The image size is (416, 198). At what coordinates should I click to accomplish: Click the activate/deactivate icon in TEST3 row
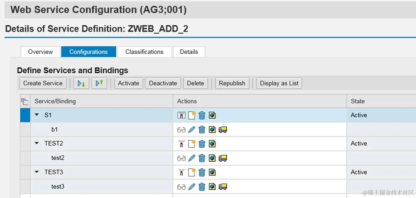pyautogui.click(x=182, y=172)
